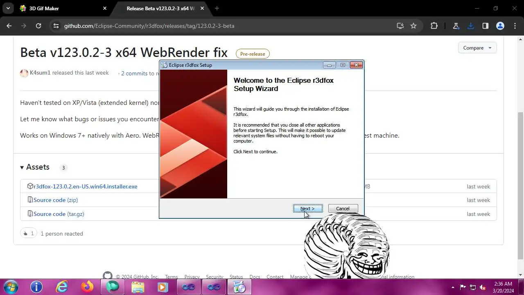Open the Privacy footer link

(x=192, y=277)
